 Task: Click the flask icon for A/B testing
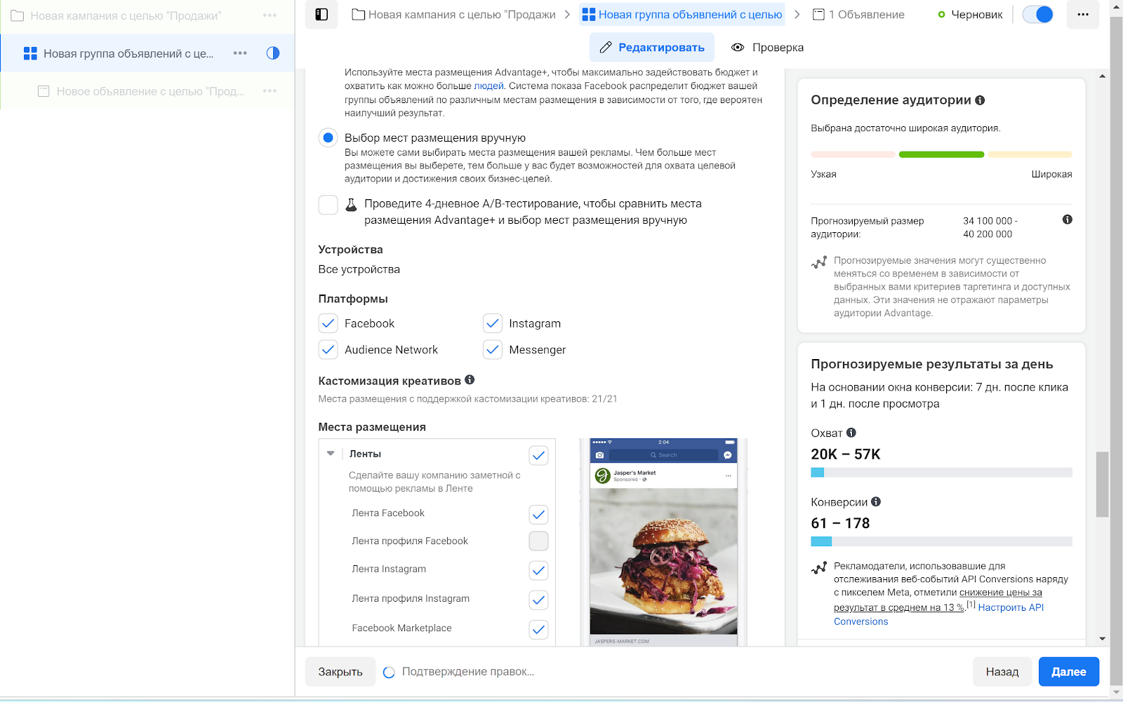click(x=351, y=205)
